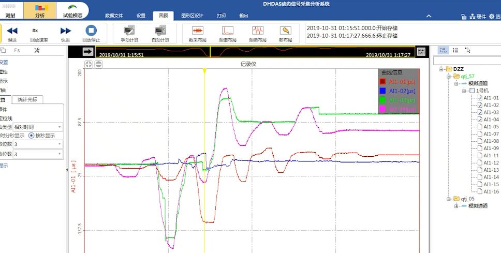Open the 相对时间 axis type dropdown
501x253 pixels.
pyautogui.click(x=38, y=127)
